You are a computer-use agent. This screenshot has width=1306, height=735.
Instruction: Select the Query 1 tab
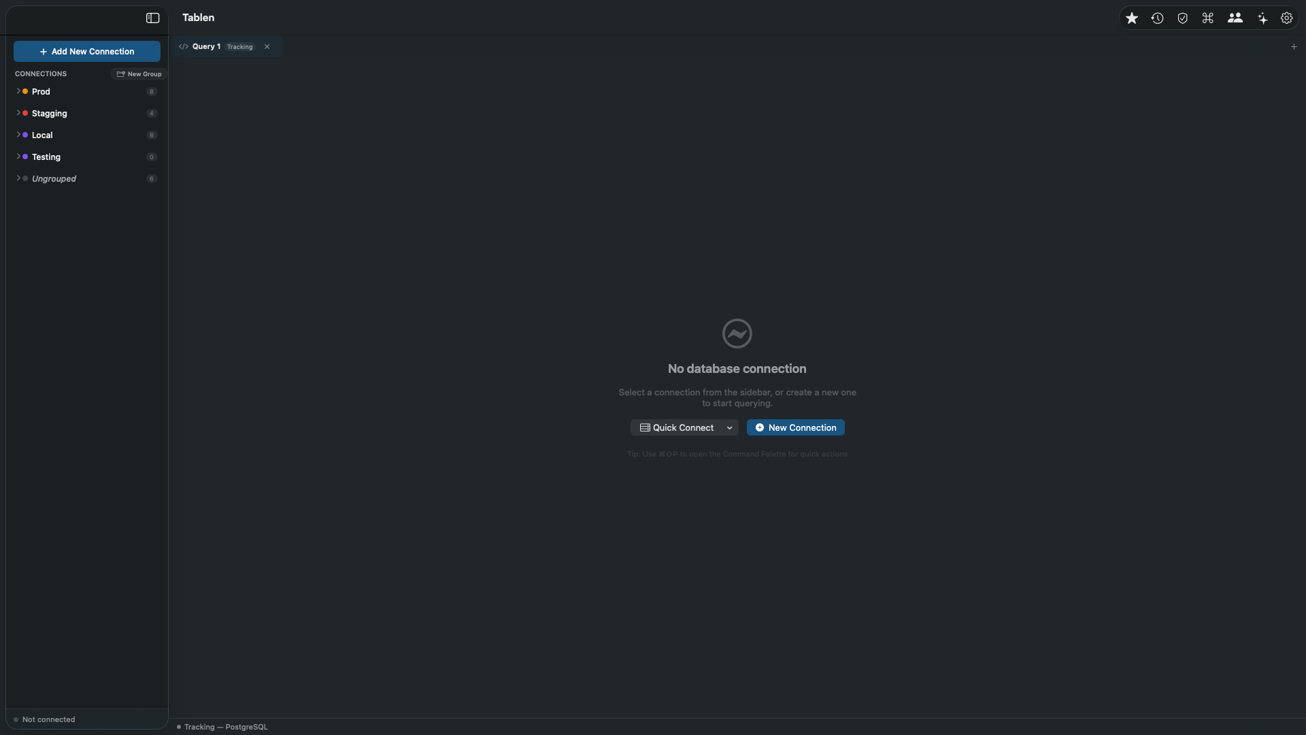coord(207,47)
